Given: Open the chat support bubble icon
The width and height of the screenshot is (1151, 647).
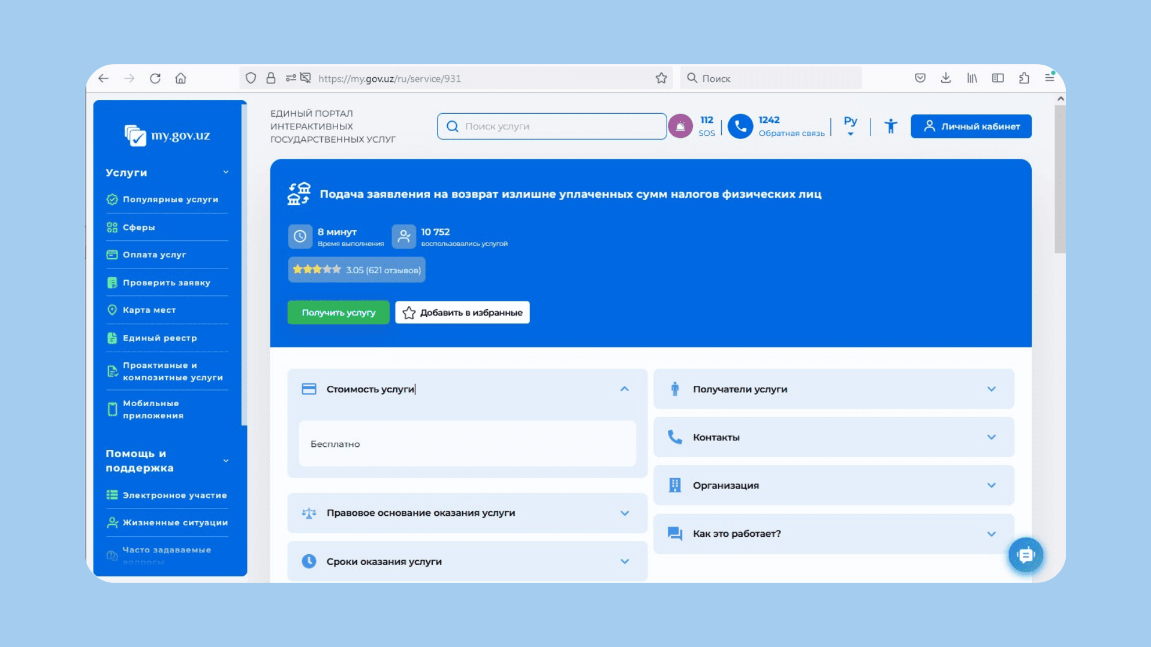Looking at the screenshot, I should pos(1026,555).
